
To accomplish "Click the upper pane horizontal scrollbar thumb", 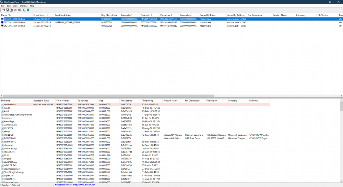I will 109,96.
